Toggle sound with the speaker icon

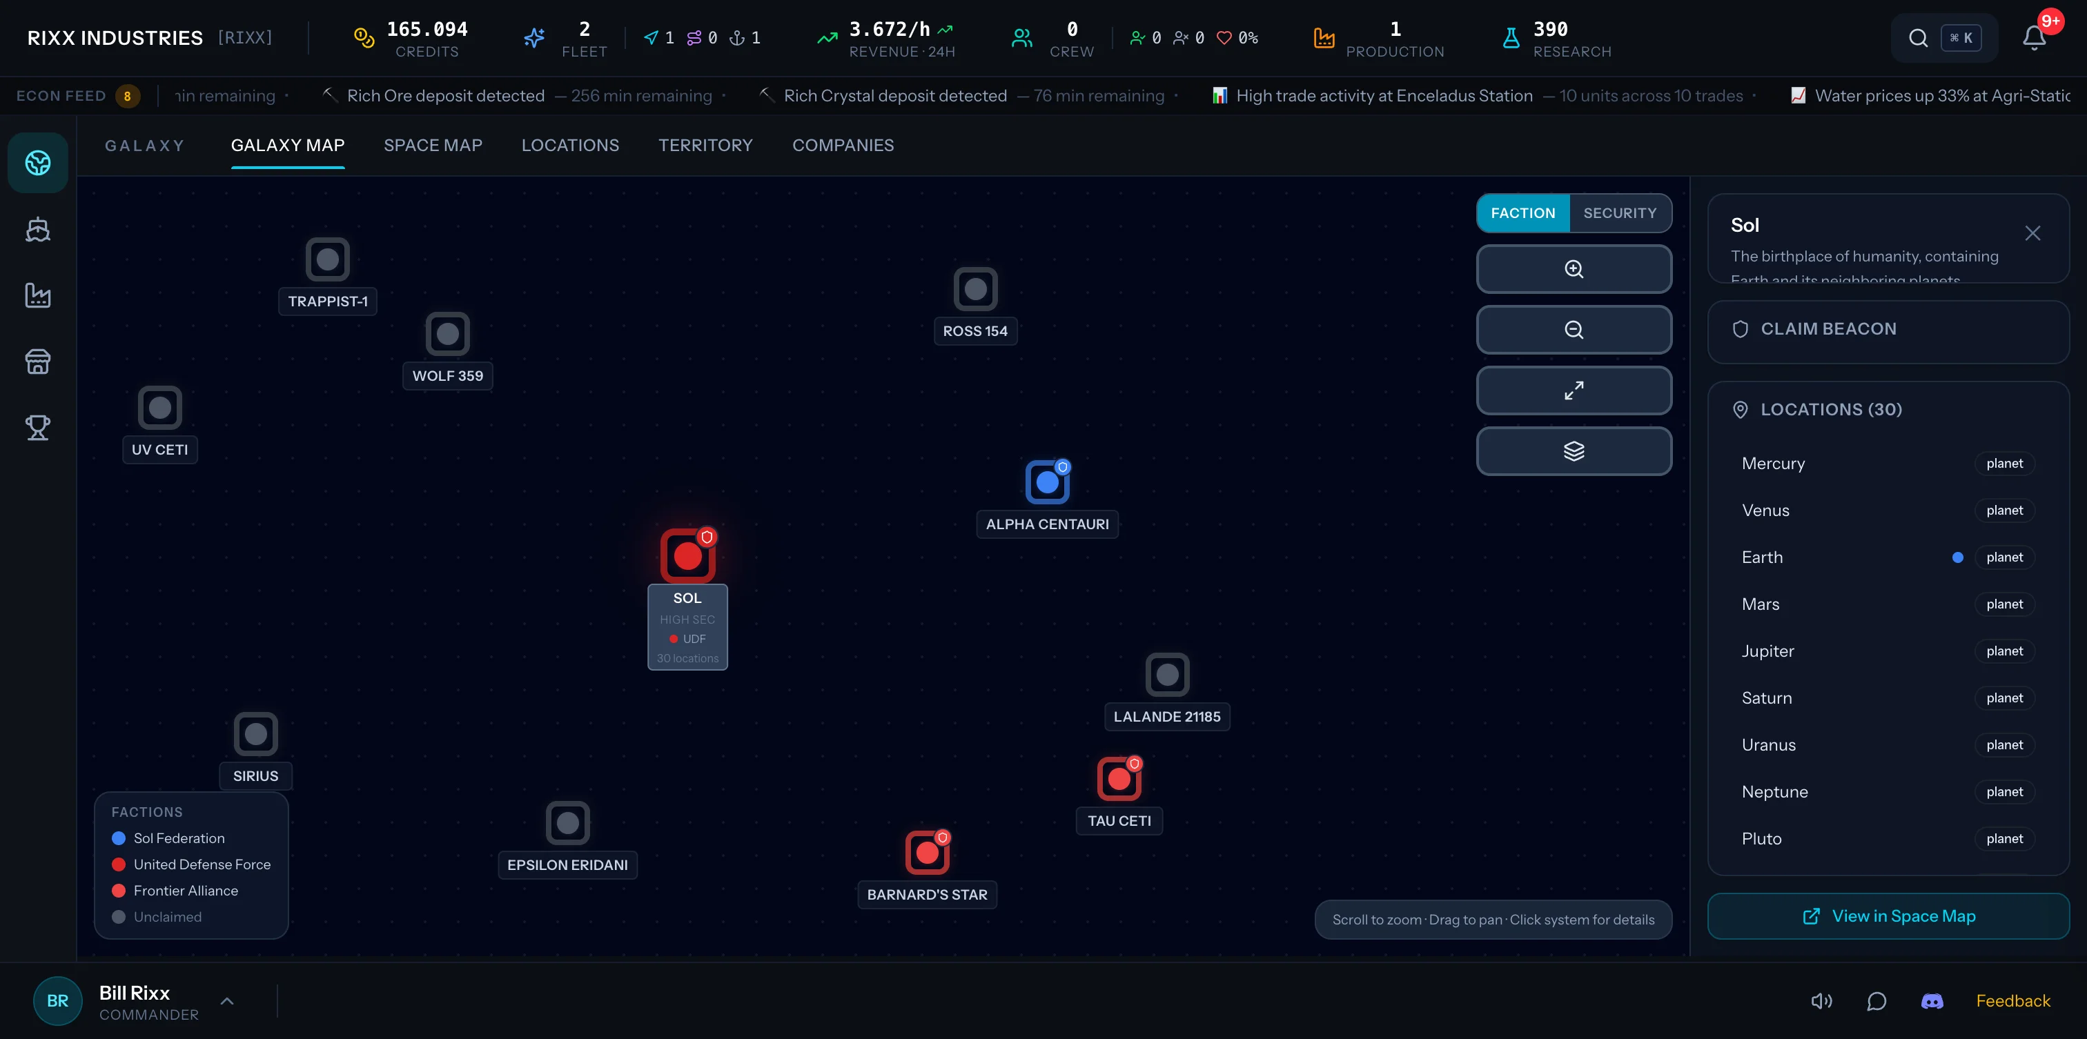click(x=1821, y=1001)
